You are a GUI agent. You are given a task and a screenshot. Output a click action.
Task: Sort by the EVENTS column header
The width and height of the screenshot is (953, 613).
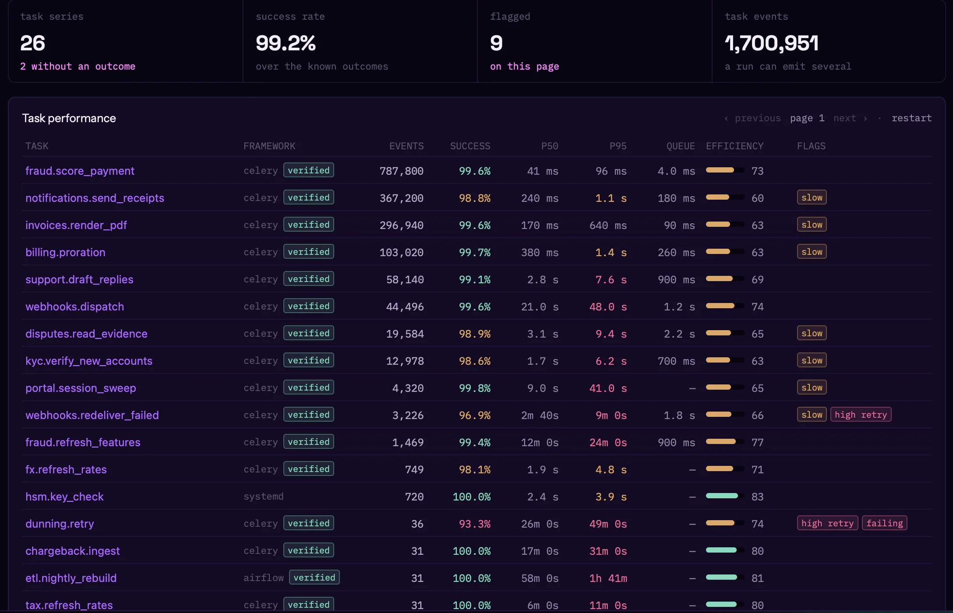click(x=406, y=146)
